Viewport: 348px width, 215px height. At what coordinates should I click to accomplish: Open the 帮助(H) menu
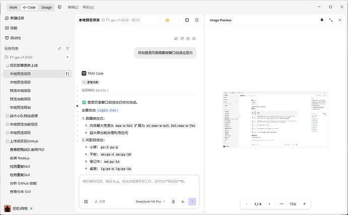(x=88, y=8)
